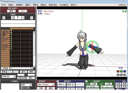Open the 动作捕捉(K) menu
128x93 pixels.
tap(64, 5)
